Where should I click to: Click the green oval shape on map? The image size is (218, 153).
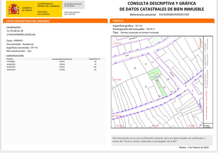[155, 41]
